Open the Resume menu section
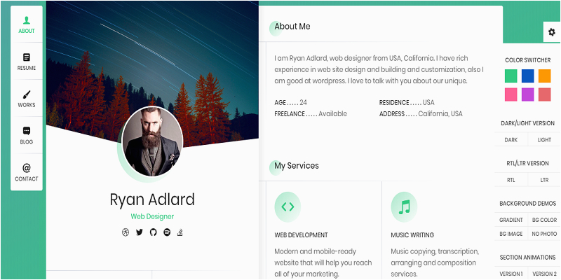This screenshot has width=561, height=280. (27, 62)
